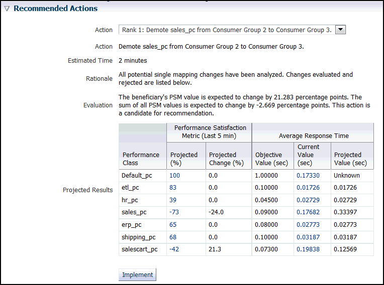Click the Recommended Actions section title

coord(56,9)
